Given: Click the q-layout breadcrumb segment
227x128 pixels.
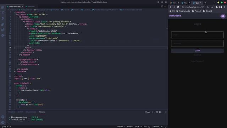Looking at the screenshot, I should (65, 10).
